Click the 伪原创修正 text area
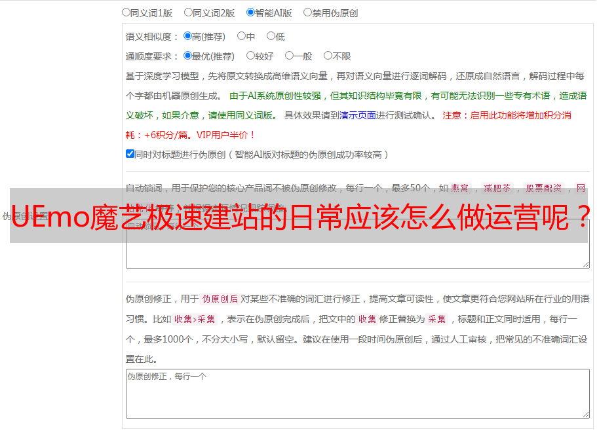 [x=358, y=394]
